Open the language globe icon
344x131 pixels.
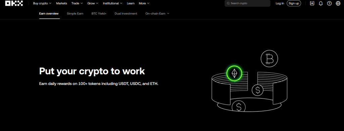point(338,3)
